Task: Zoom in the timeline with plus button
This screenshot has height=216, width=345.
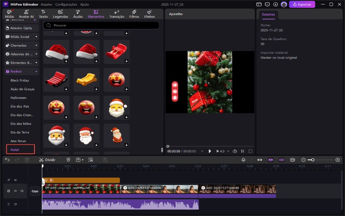Action: (338, 160)
